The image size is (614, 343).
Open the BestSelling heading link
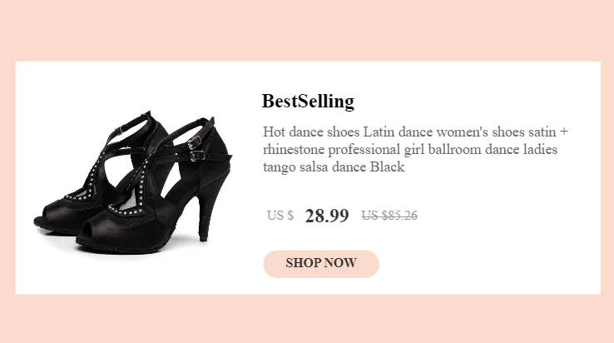click(x=308, y=102)
